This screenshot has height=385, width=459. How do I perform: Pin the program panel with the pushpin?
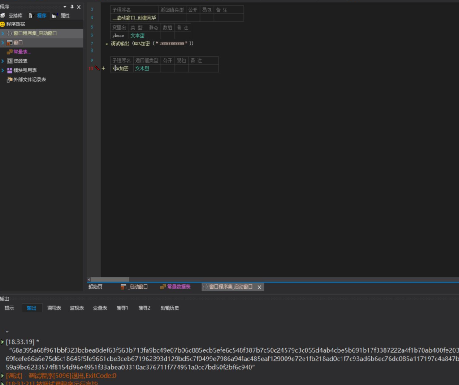[x=72, y=7]
